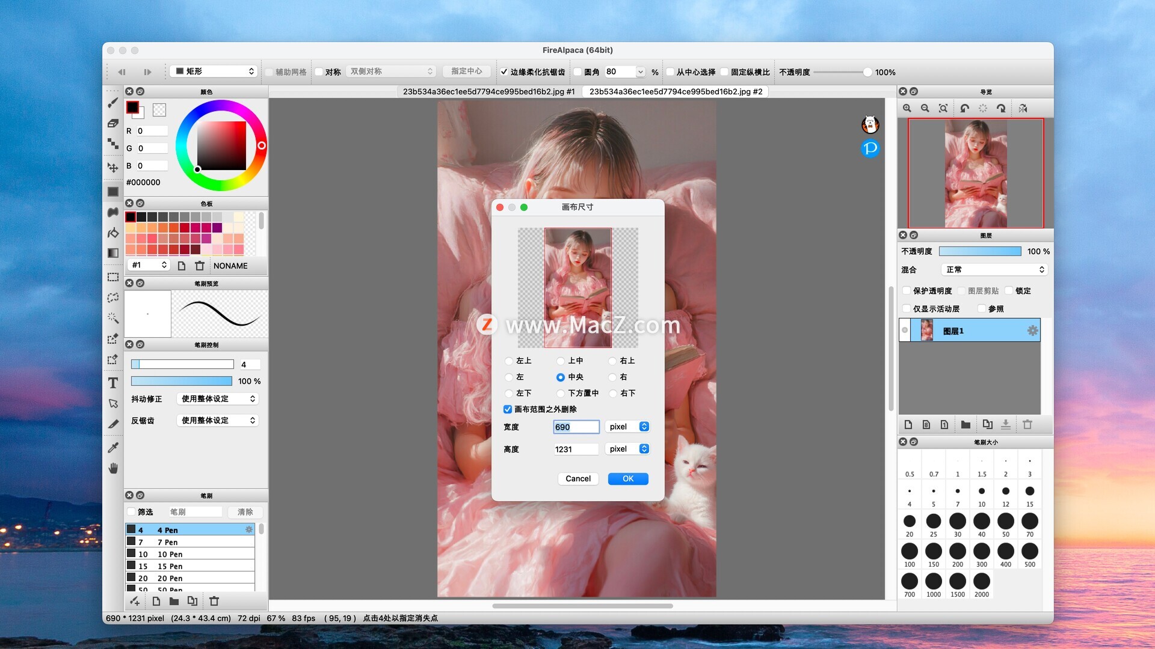Click the brush size slider showing 4
The image size is (1155, 649).
point(182,364)
